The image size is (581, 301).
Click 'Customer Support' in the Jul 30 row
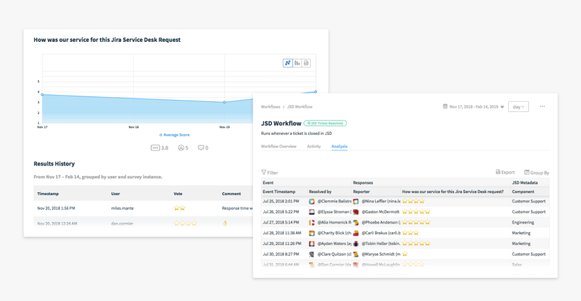529,254
